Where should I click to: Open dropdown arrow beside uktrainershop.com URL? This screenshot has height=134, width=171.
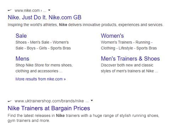[92, 101]
